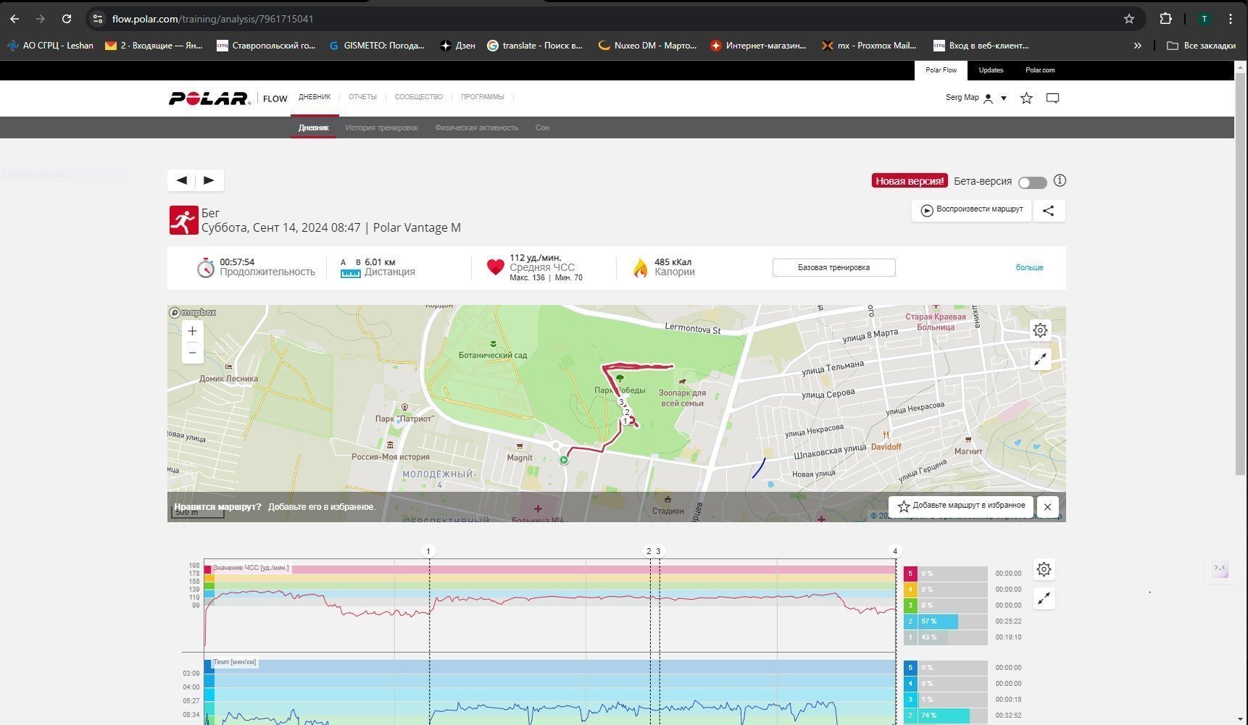Bookmark this page with the star icon
Screen dimensions: 1248x725
pos(1128,19)
